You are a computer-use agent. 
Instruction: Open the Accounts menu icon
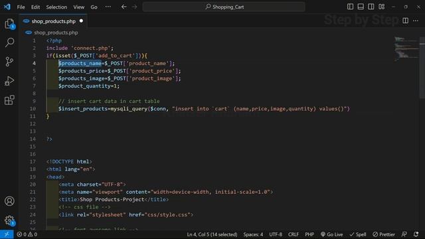click(9, 201)
